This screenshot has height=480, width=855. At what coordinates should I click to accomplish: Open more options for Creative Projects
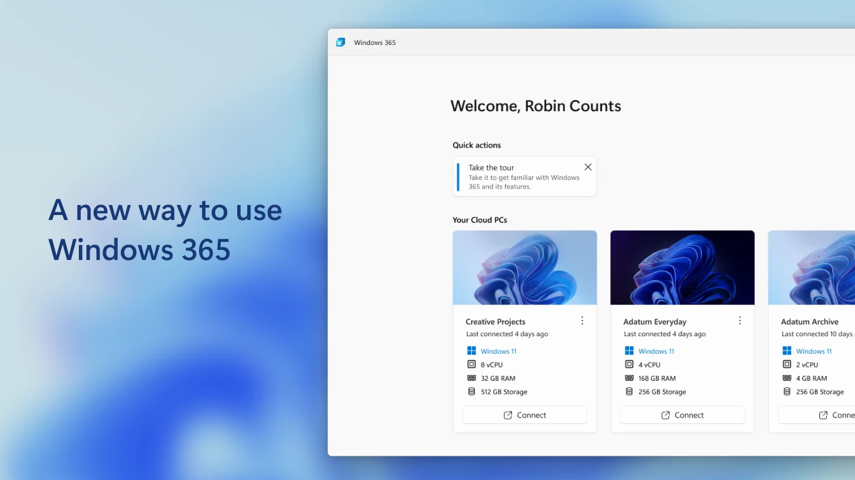pos(582,321)
